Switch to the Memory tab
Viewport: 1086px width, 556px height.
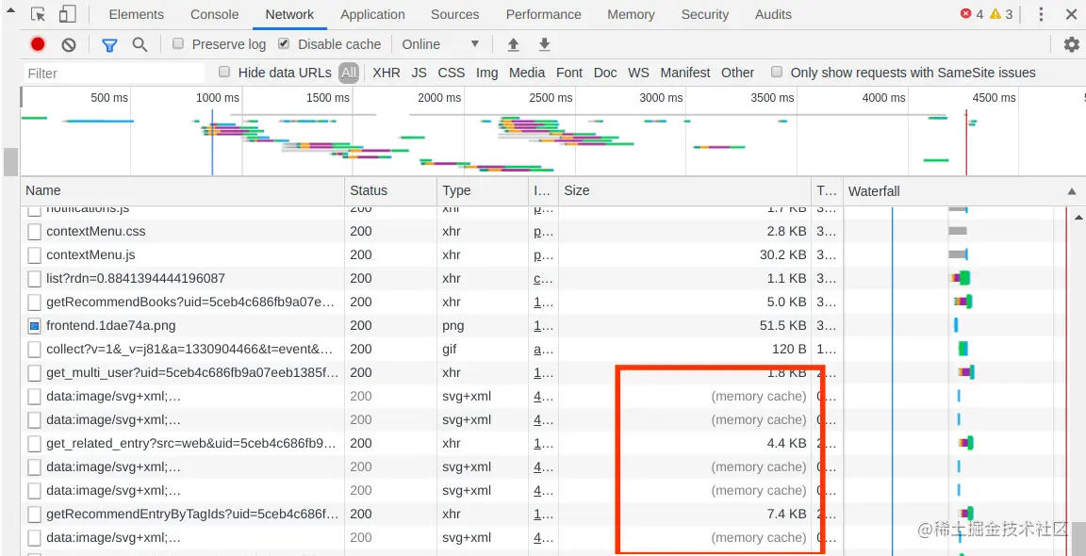(x=631, y=14)
